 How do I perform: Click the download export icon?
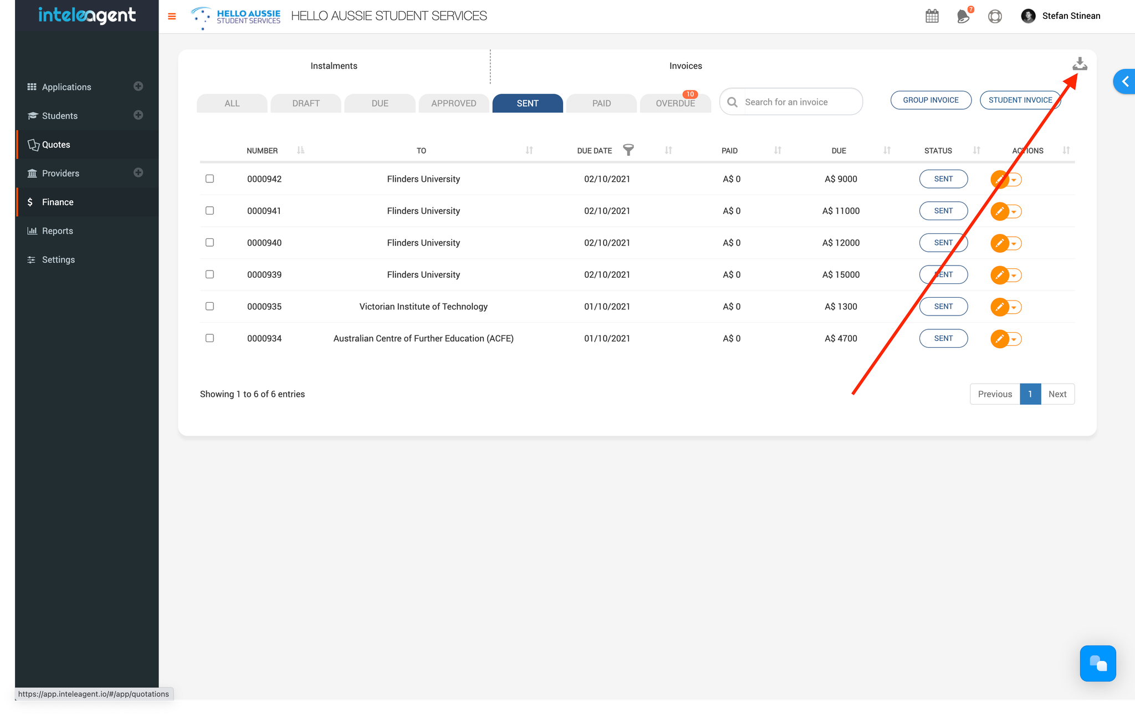pyautogui.click(x=1079, y=64)
